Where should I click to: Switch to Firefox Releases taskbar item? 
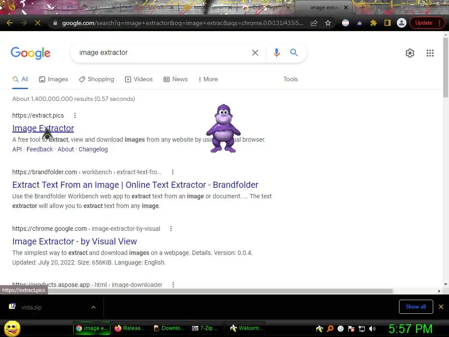(x=130, y=328)
